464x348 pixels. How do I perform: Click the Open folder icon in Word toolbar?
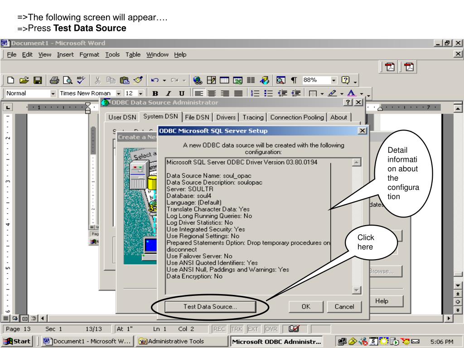24,80
